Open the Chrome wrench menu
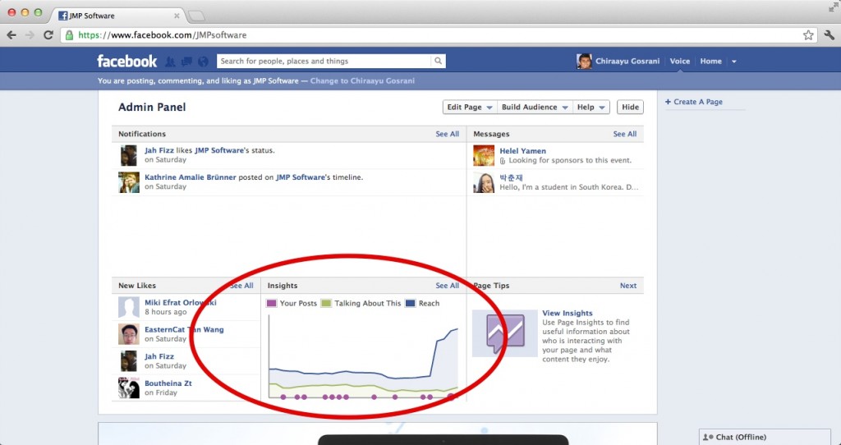This screenshot has height=445, width=841. pos(830,34)
